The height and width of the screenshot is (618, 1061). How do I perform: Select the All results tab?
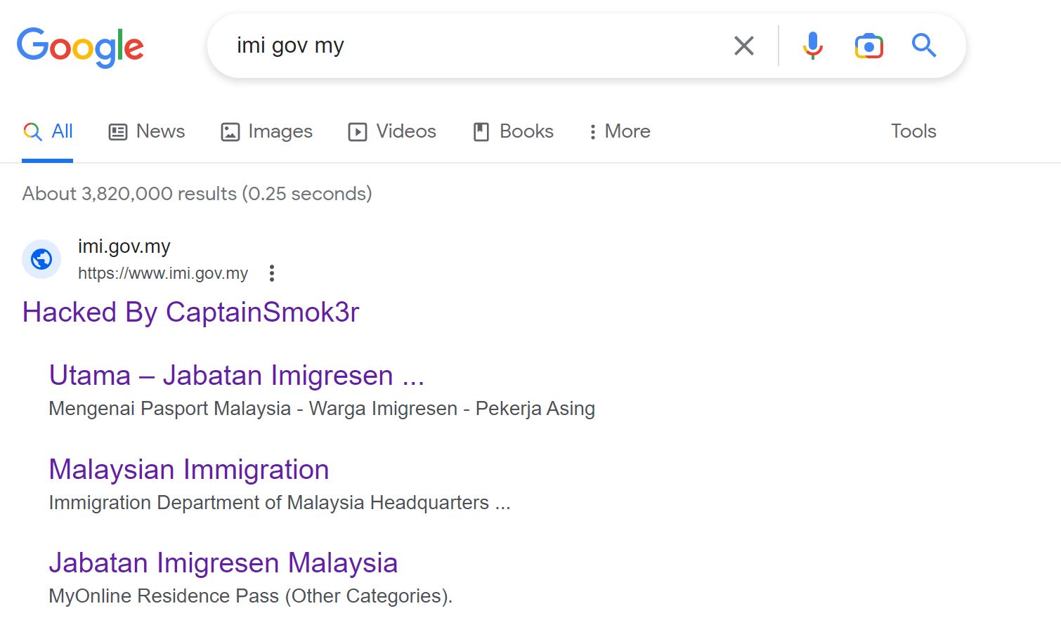[x=48, y=131]
